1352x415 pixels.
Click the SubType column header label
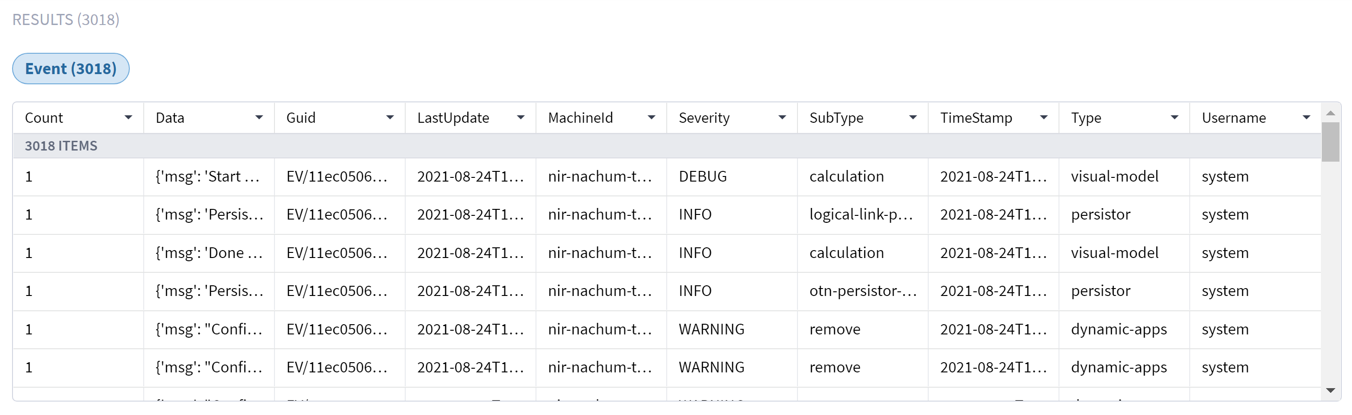tap(836, 118)
